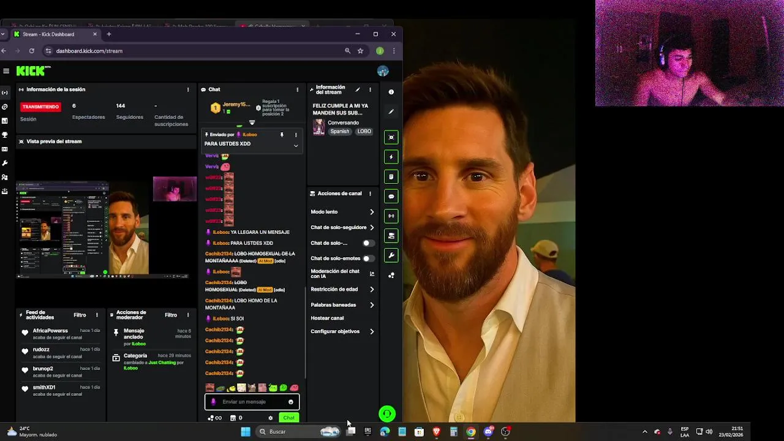Click the green headset support button

[x=387, y=414]
